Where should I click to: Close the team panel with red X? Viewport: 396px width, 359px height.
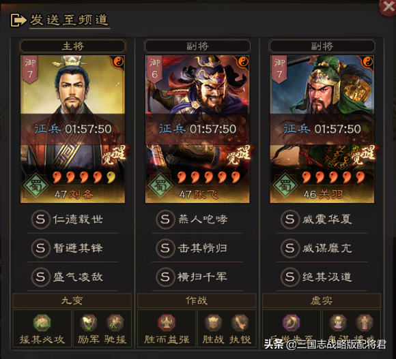click(x=388, y=7)
